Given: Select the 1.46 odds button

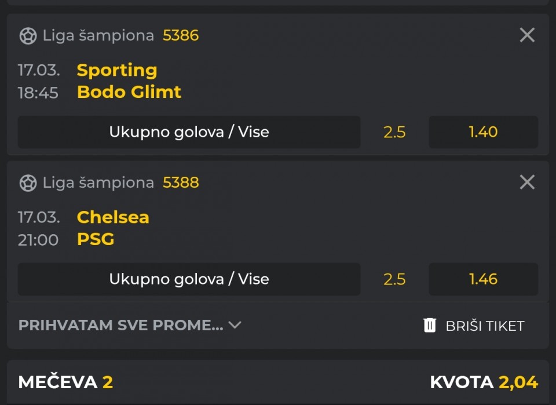Looking at the screenshot, I should 483,279.
